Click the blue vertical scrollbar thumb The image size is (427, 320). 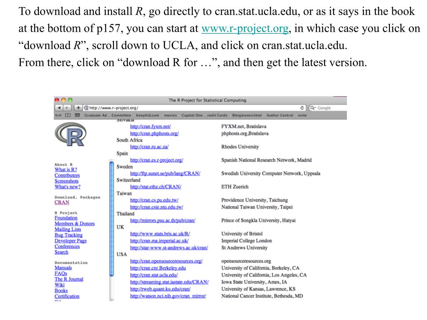click(x=112, y=219)
